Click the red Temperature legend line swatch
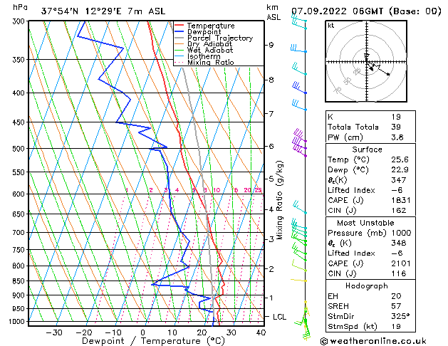 click(x=179, y=25)
